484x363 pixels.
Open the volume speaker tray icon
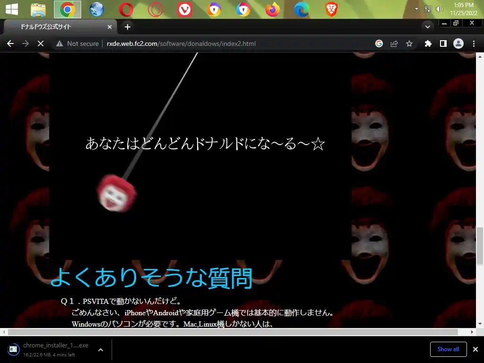pyautogui.click(x=439, y=9)
